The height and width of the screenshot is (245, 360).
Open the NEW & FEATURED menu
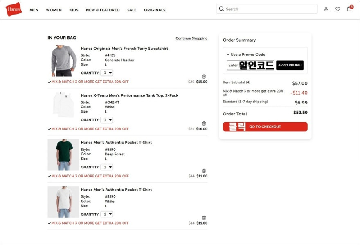point(103,10)
